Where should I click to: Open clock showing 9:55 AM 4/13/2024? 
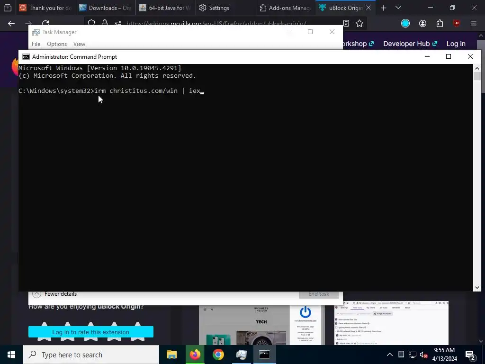pos(444,355)
